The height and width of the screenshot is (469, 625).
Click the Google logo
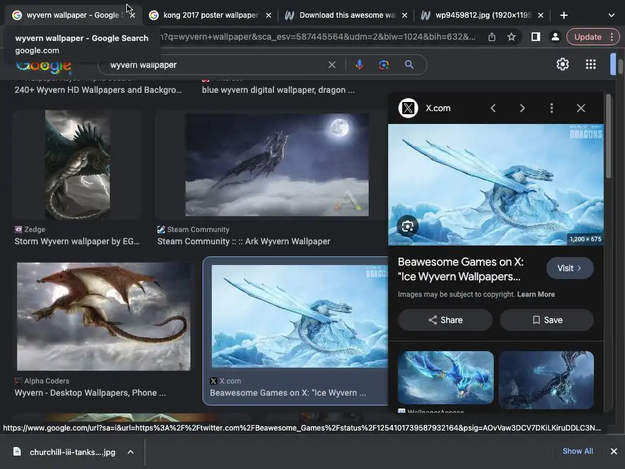click(44, 66)
